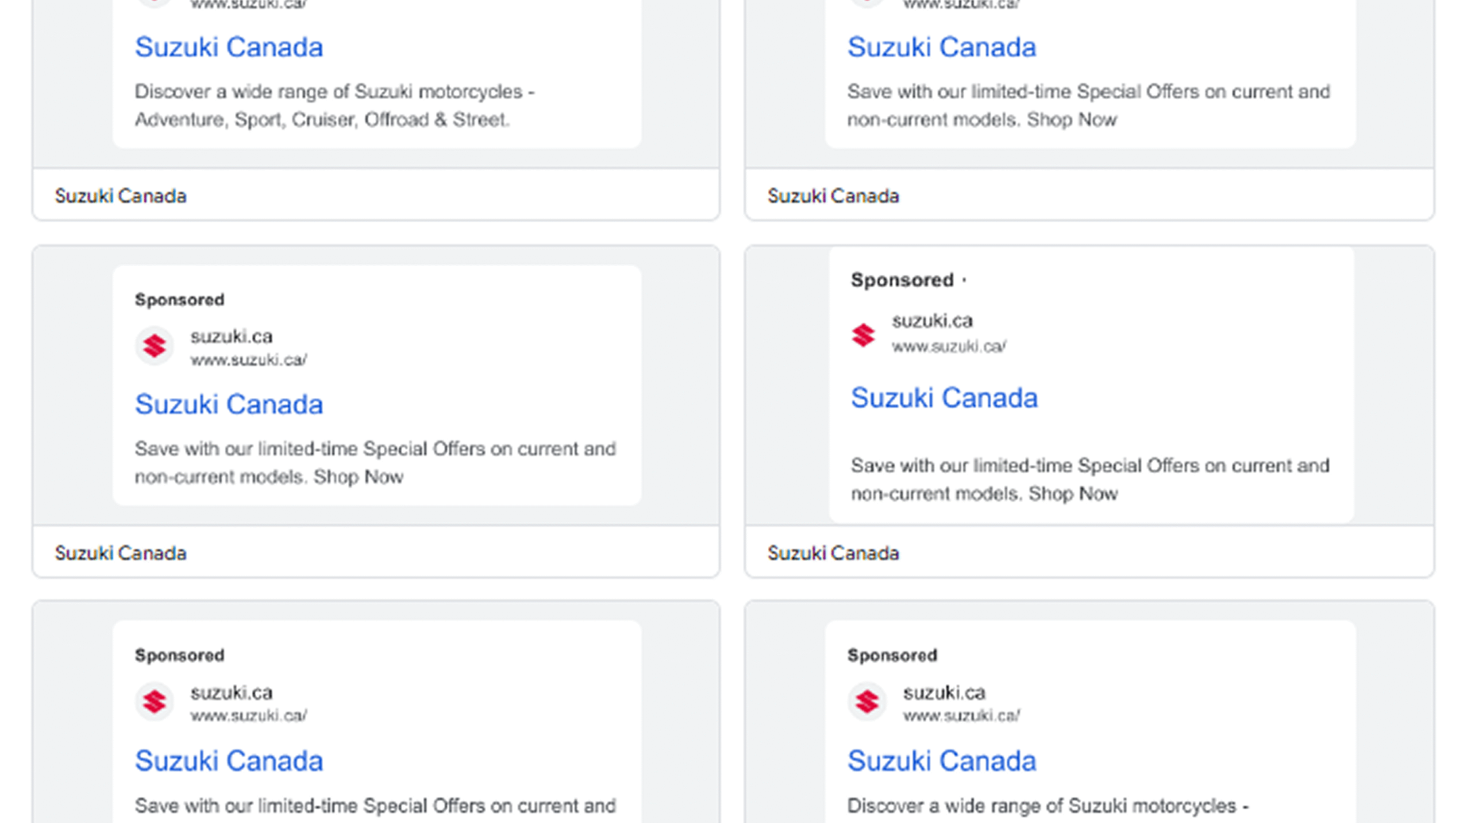The image size is (1471, 823).
Task: Select the footer label of the middle-right ad card
Action: pos(833,554)
